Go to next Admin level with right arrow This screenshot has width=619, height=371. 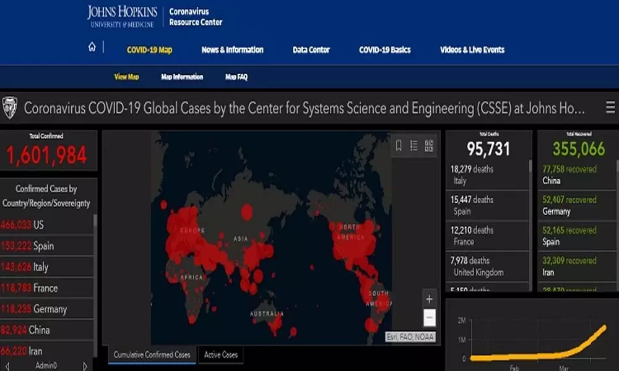(85, 365)
